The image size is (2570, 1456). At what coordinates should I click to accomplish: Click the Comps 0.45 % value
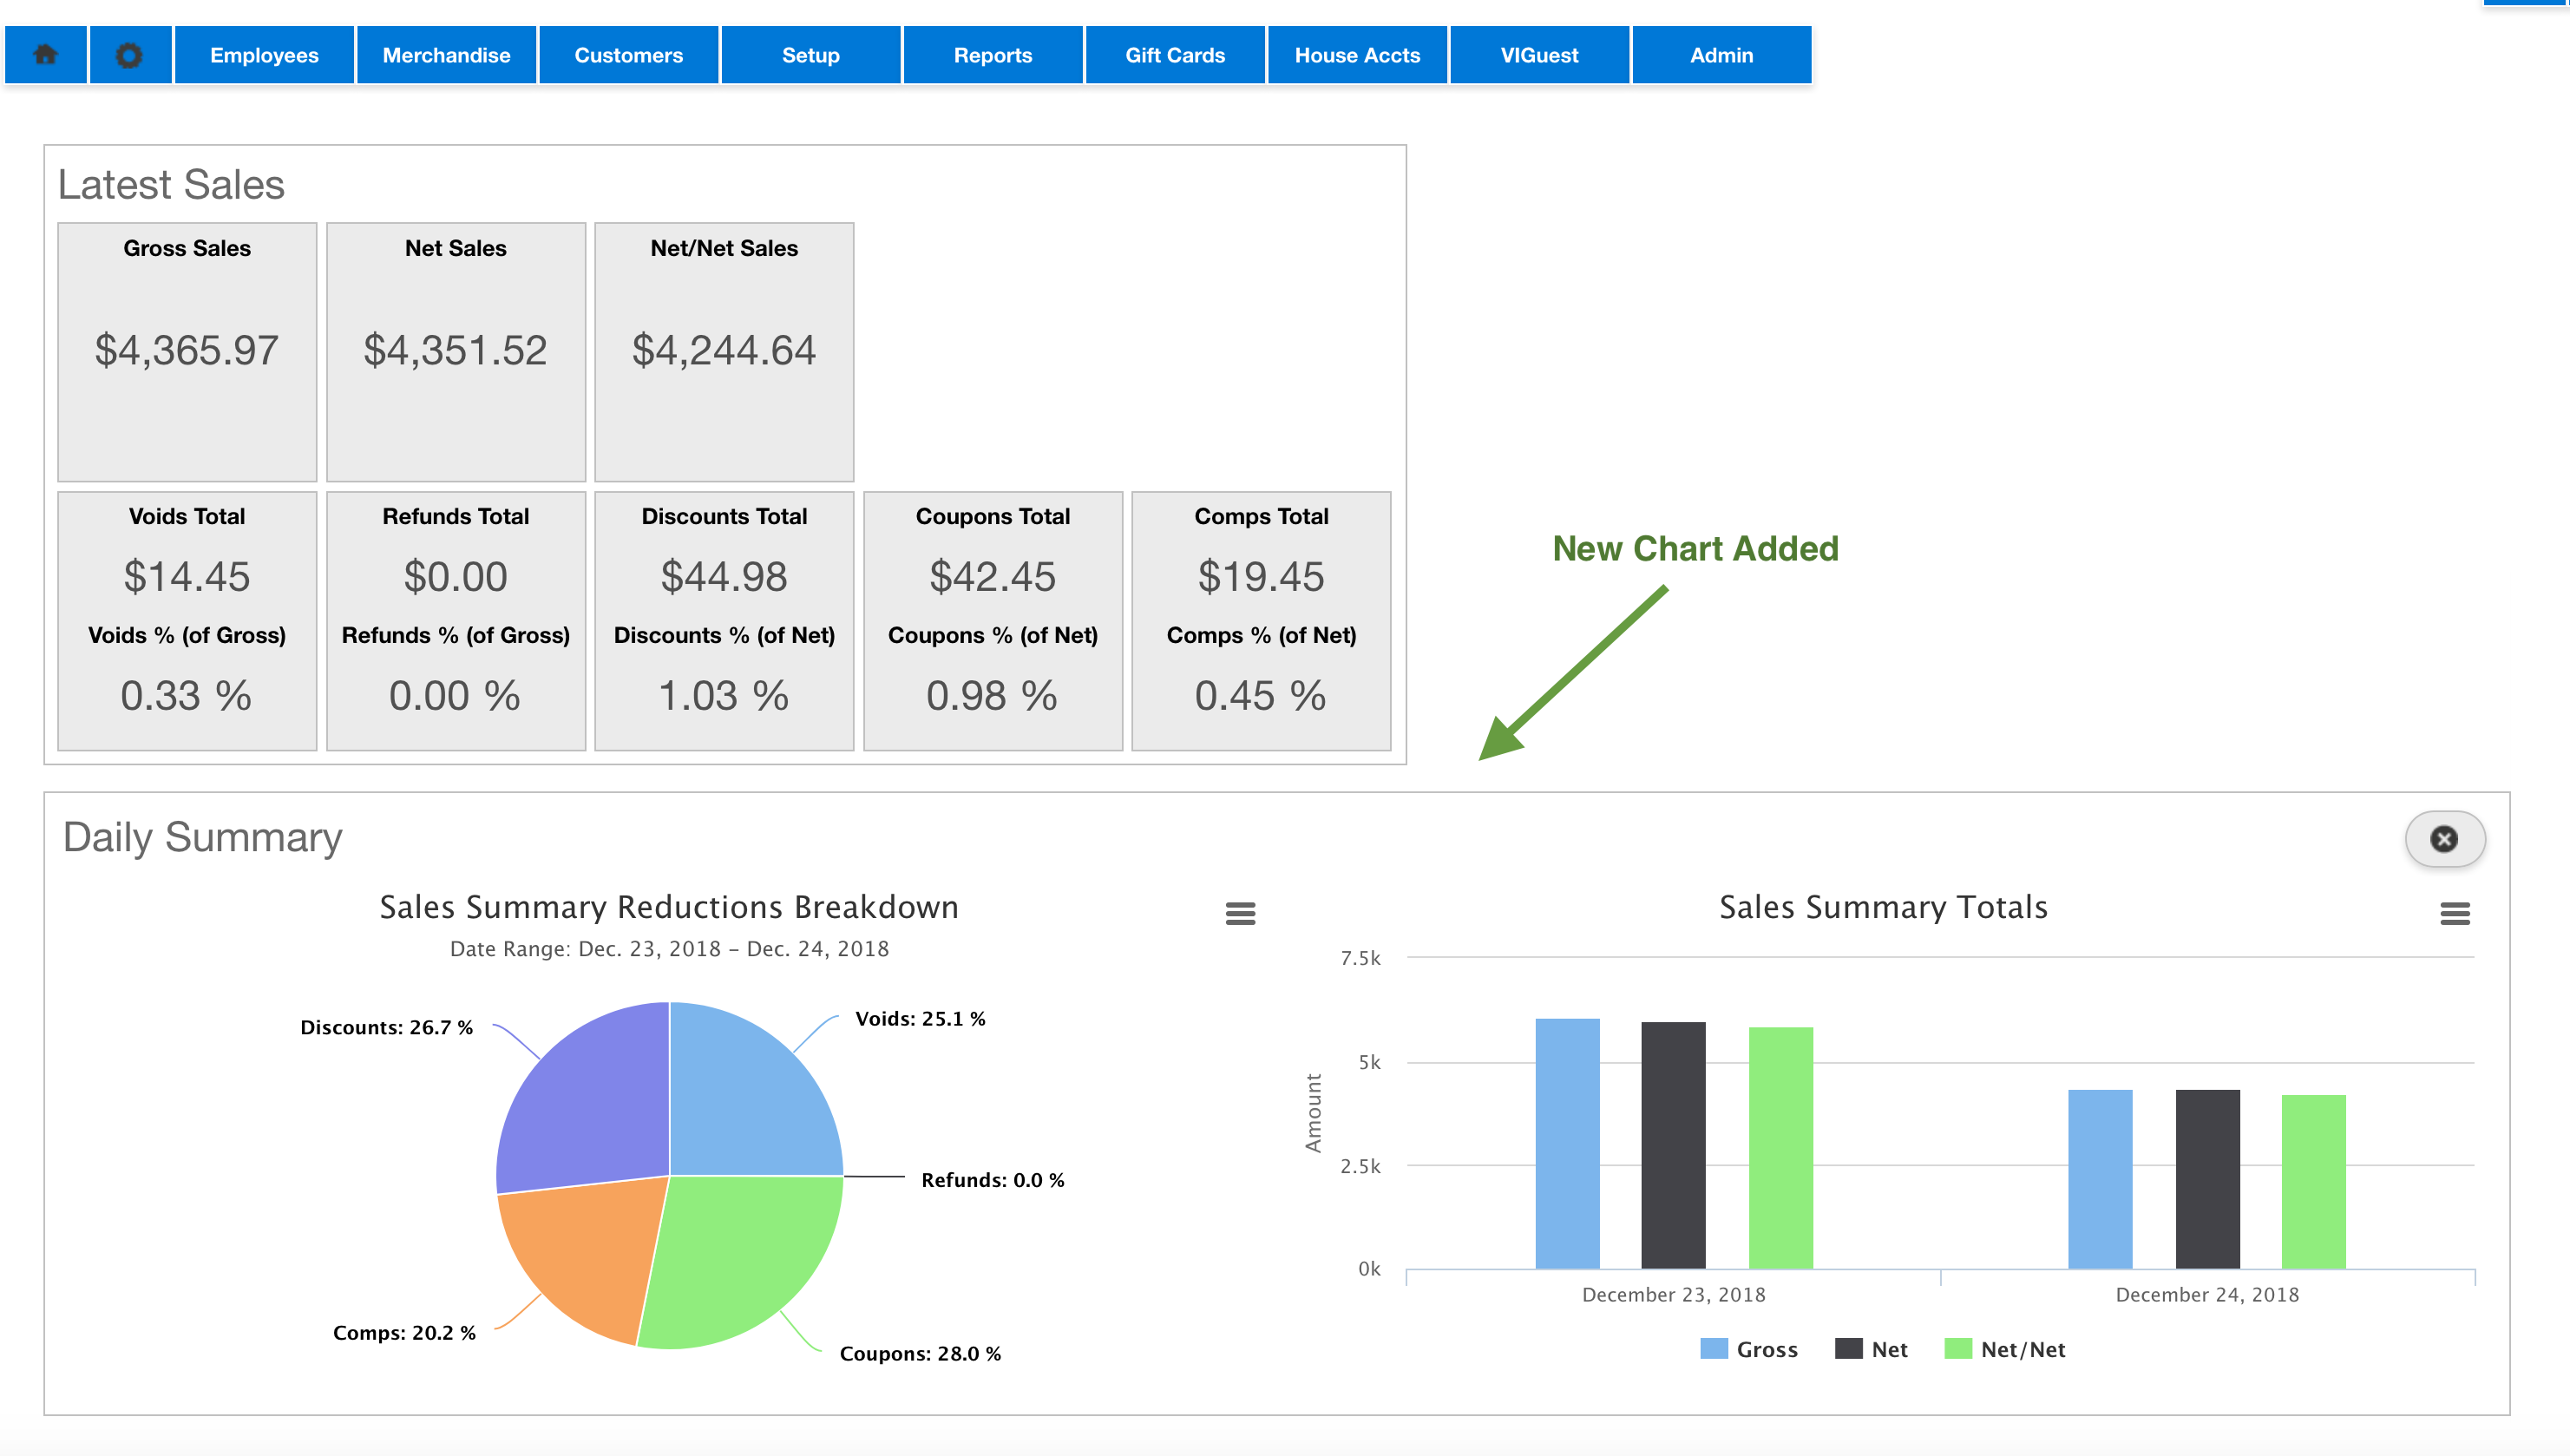click(1262, 696)
